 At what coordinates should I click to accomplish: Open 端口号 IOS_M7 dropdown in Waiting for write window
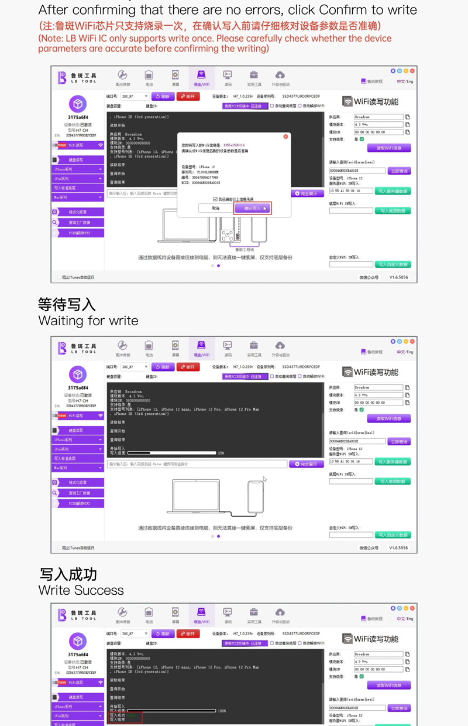pyautogui.click(x=135, y=367)
